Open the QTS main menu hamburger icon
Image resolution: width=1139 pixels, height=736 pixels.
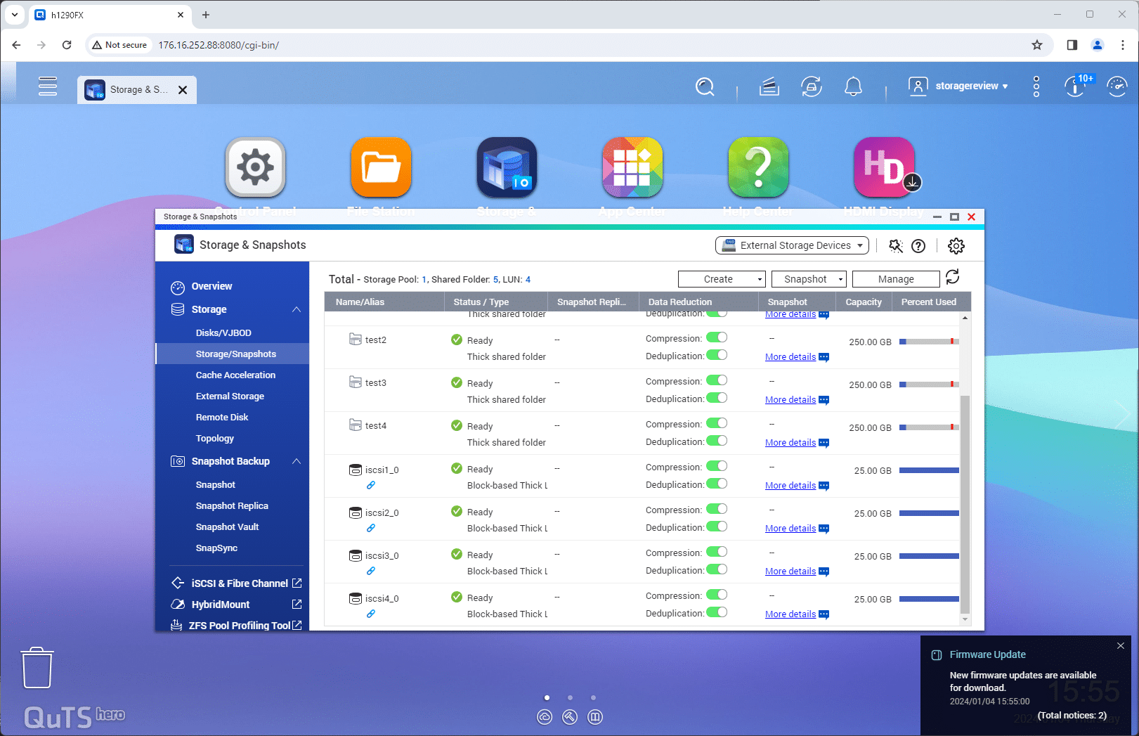48,86
